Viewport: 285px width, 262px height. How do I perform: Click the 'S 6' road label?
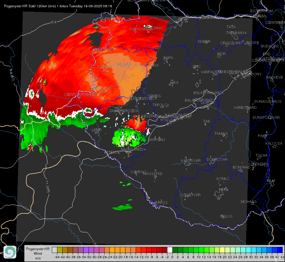(x=54, y=22)
